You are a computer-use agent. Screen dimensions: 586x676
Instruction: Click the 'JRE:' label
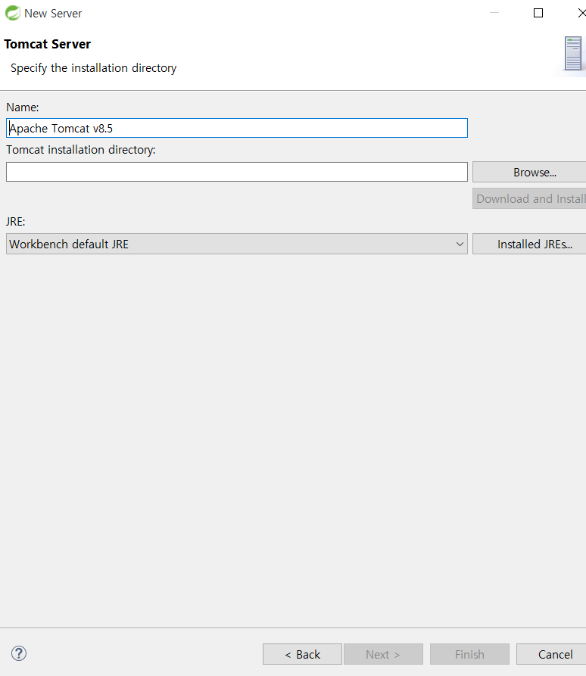pyautogui.click(x=16, y=222)
